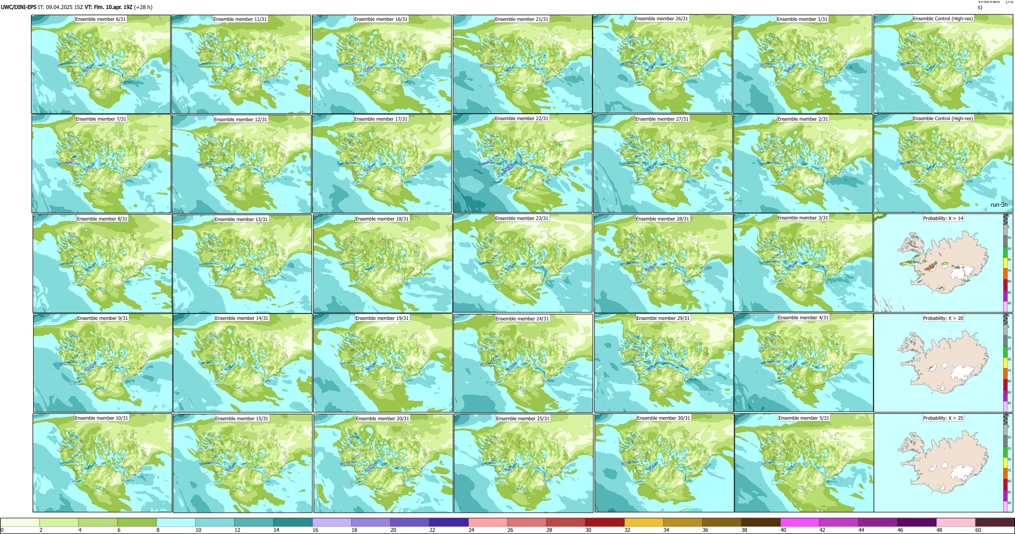Open the Probability X > 14 map
Image resolution: width=1015 pixels, height=534 pixels.
[x=939, y=263]
